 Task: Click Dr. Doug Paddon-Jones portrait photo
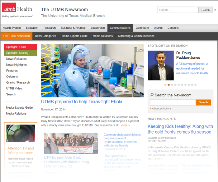161,66
